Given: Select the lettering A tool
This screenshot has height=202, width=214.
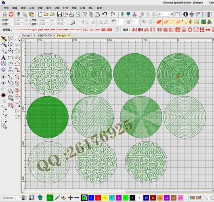Looking at the screenshot, I should click(x=4, y=57).
